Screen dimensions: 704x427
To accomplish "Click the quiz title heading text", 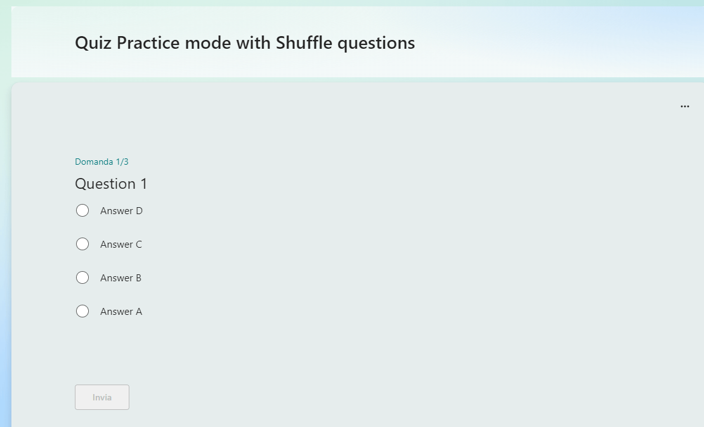I will coord(245,43).
